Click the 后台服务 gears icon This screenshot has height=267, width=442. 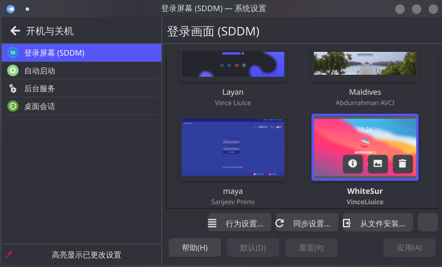(13, 89)
